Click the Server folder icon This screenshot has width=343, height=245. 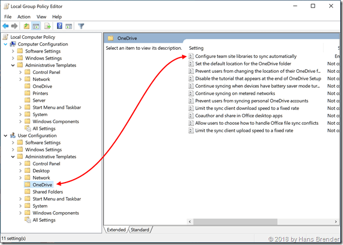(x=27, y=100)
